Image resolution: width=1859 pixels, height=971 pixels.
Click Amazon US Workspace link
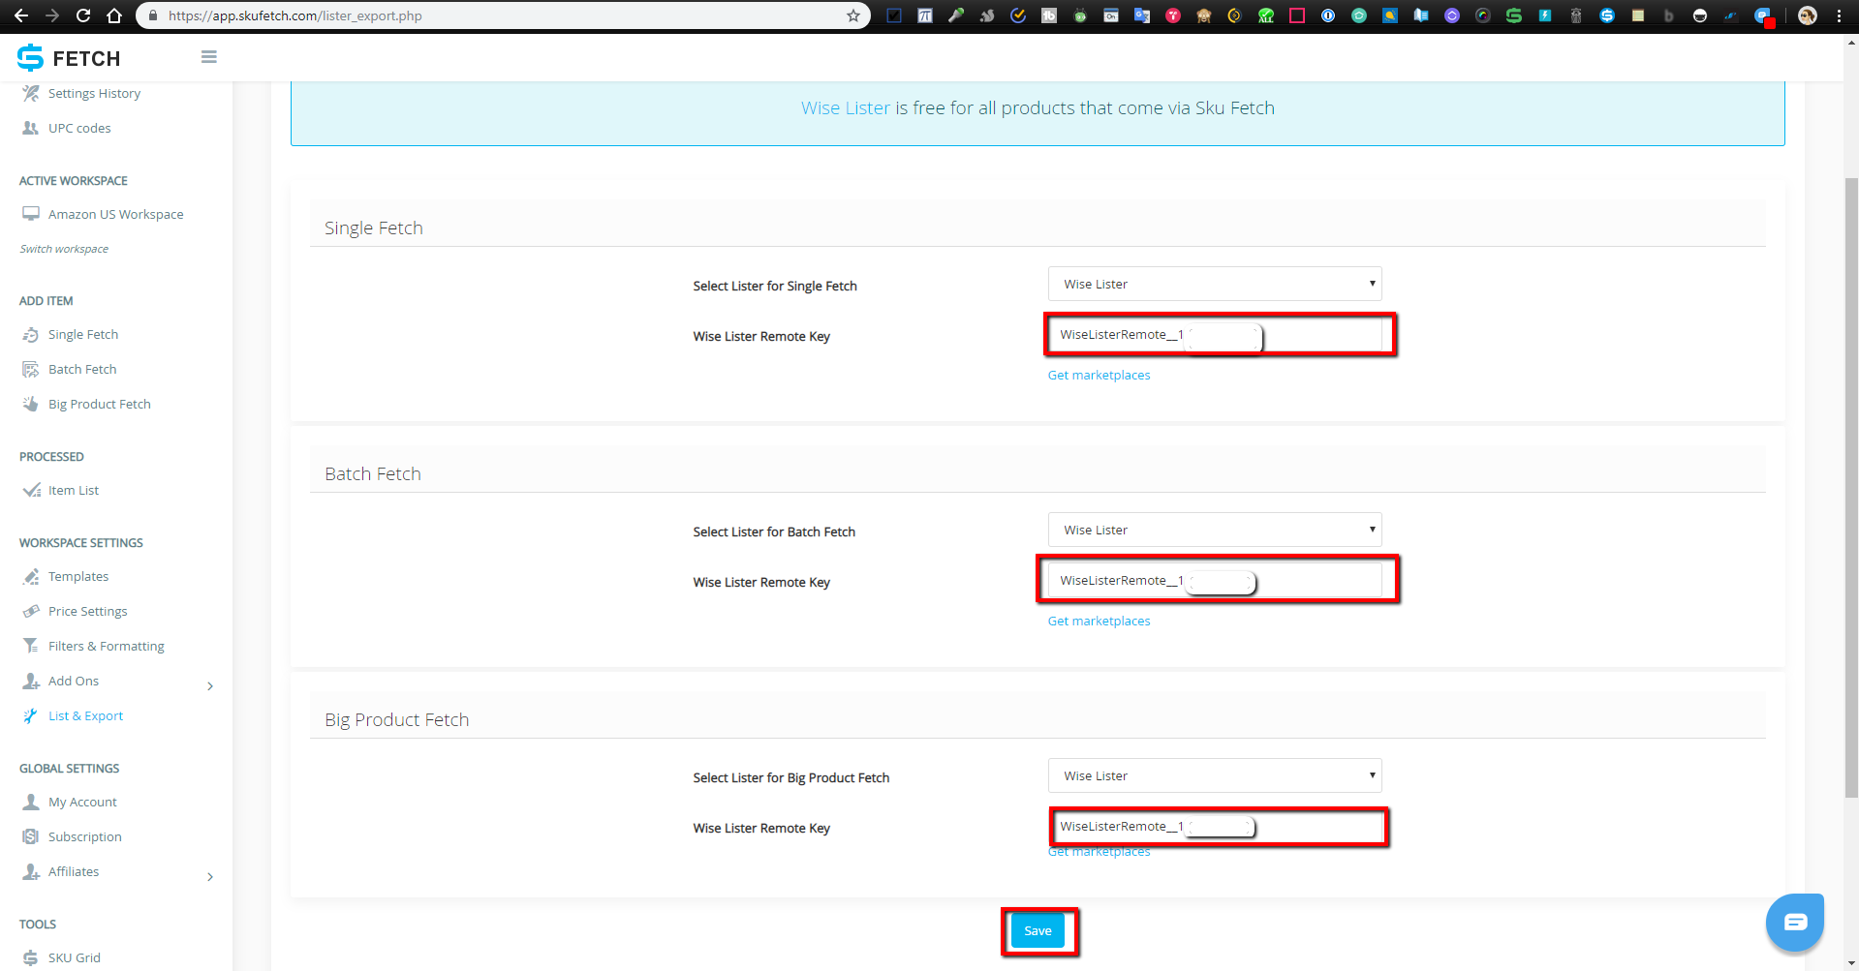tap(116, 214)
